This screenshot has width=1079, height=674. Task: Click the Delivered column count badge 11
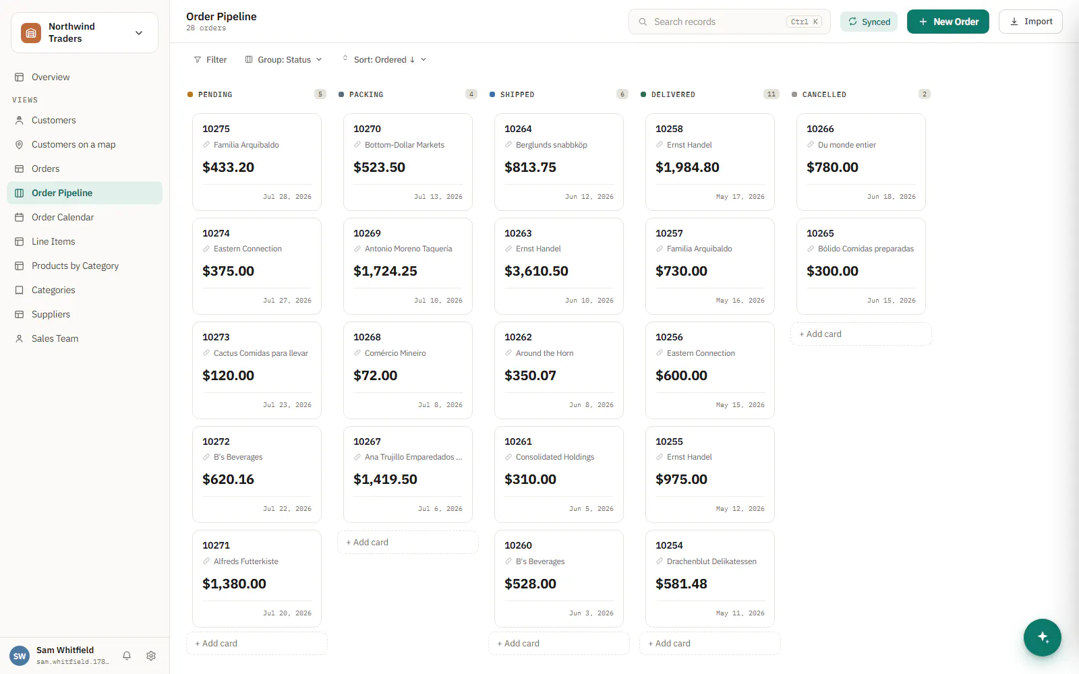(x=771, y=94)
